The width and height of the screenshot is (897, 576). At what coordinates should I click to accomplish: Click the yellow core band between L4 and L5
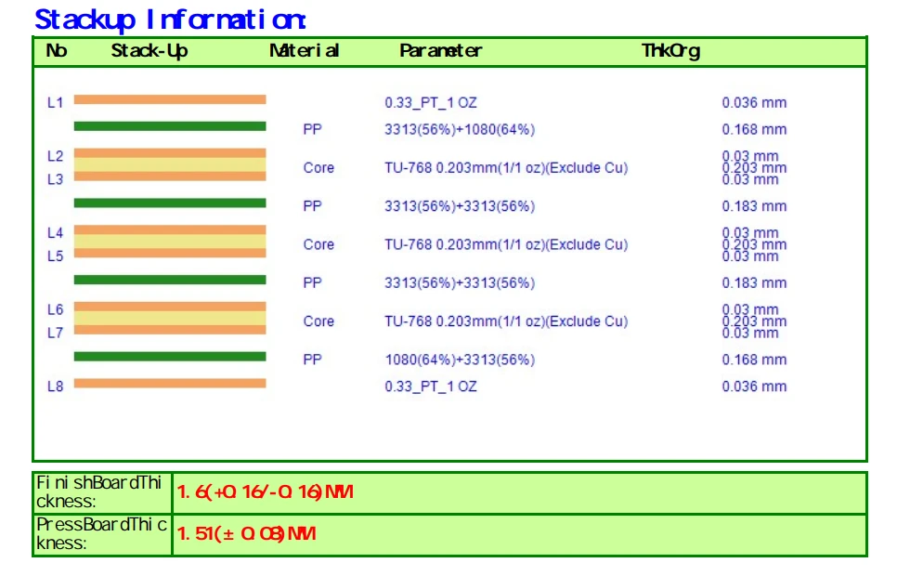(x=170, y=241)
